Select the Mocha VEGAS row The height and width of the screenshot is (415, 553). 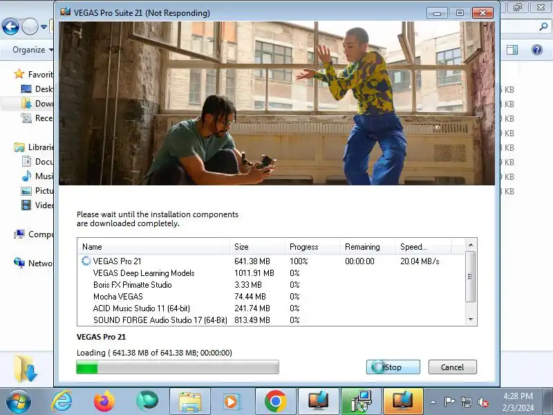(x=270, y=297)
